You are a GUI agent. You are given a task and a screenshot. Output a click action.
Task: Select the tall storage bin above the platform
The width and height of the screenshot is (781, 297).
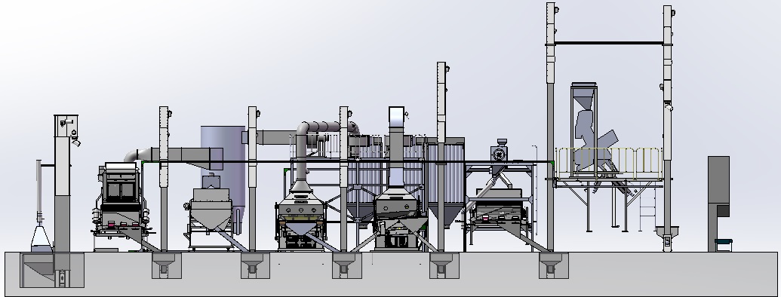click(x=584, y=130)
